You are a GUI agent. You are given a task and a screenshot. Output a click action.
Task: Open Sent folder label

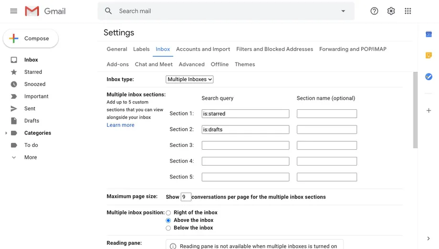(30, 109)
